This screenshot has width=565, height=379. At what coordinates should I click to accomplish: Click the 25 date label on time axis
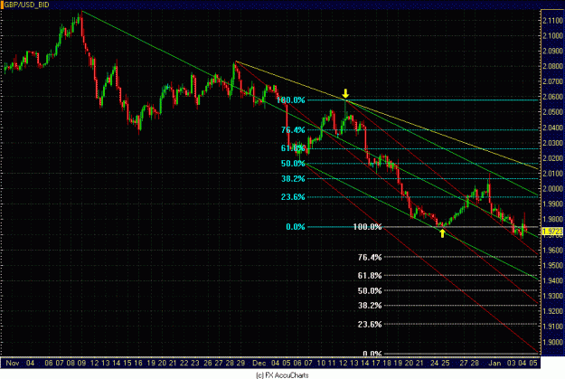click(446, 363)
